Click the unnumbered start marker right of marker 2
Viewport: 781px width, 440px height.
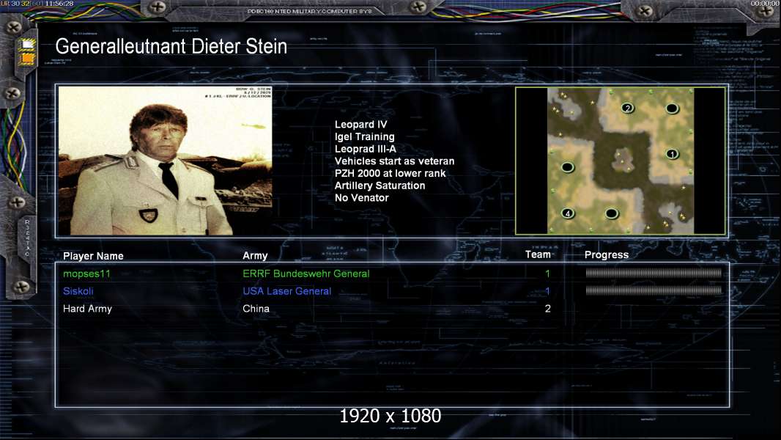[672, 108]
